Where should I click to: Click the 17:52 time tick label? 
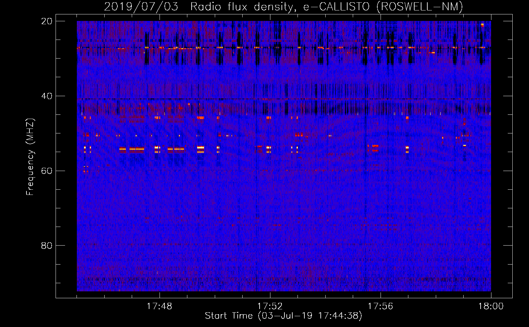pos(270,306)
